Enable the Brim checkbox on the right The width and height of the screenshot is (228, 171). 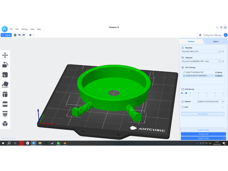(223, 107)
